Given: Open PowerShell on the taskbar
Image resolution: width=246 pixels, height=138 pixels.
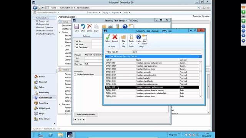Looking at the screenshot, I should pyautogui.click(x=51, y=135).
